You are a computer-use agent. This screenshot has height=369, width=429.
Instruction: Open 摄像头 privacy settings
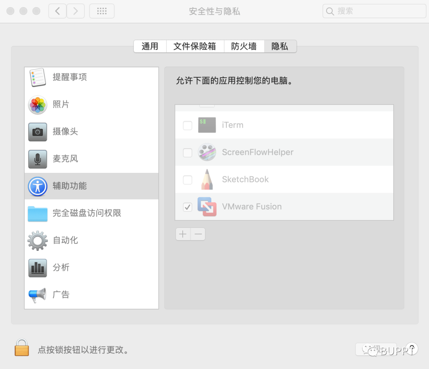(65, 132)
